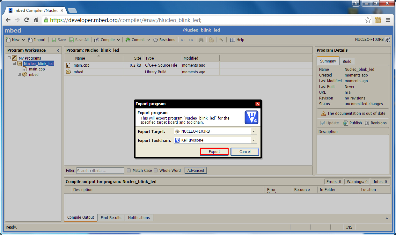Click the New toolbar icon
Screen dimensions: 396x235
pyautogui.click(x=8, y=40)
